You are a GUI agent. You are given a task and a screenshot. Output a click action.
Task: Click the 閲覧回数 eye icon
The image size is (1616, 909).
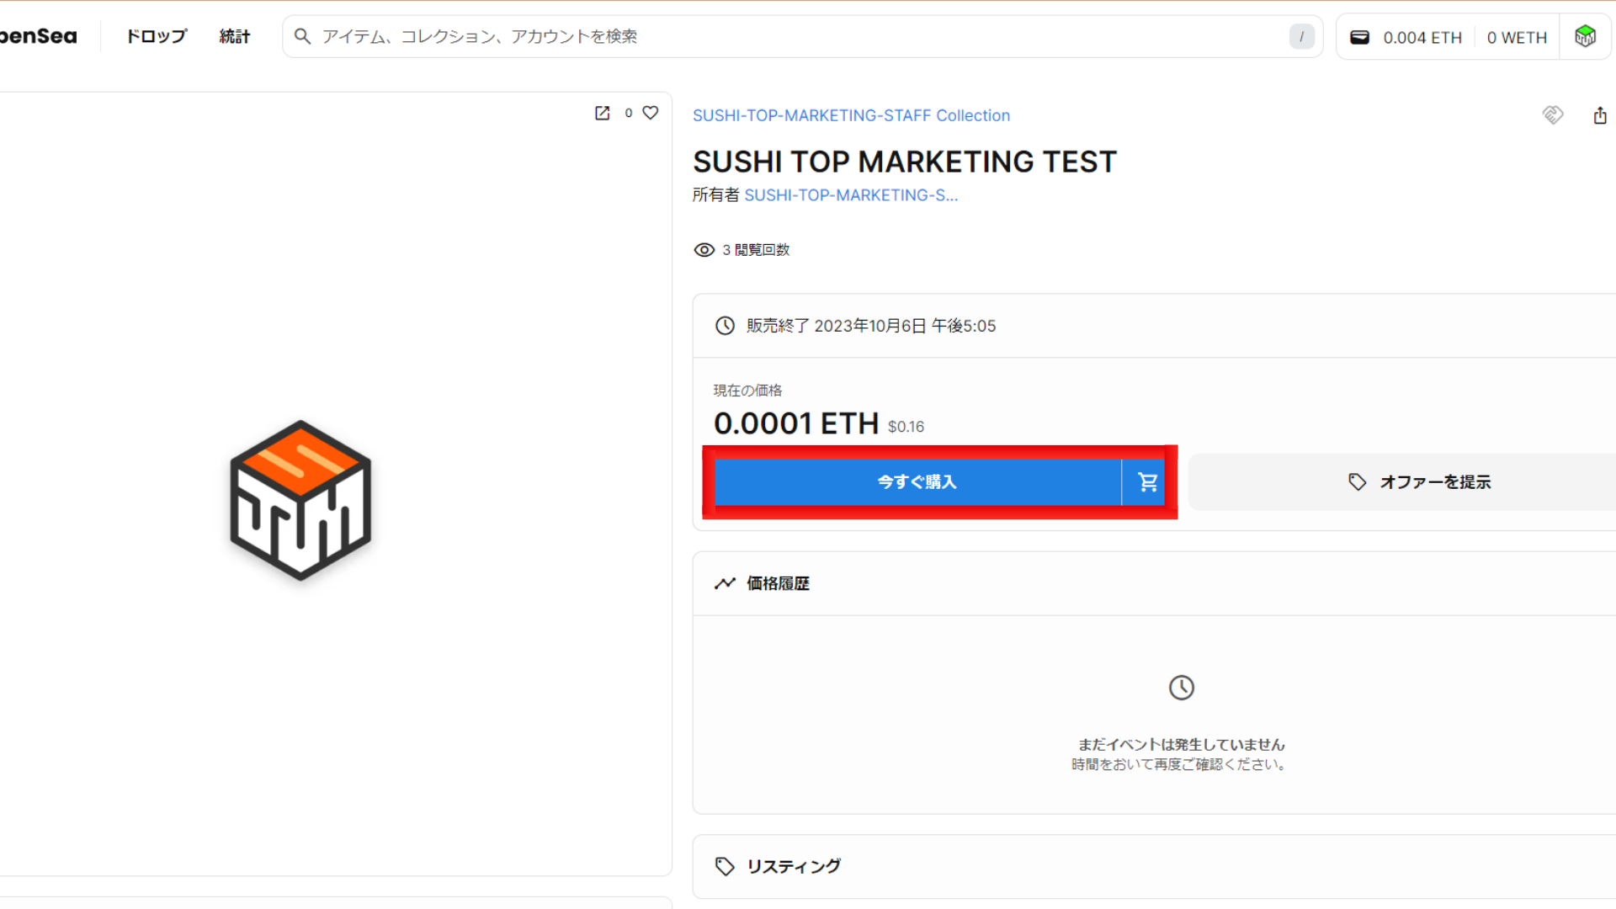(704, 250)
